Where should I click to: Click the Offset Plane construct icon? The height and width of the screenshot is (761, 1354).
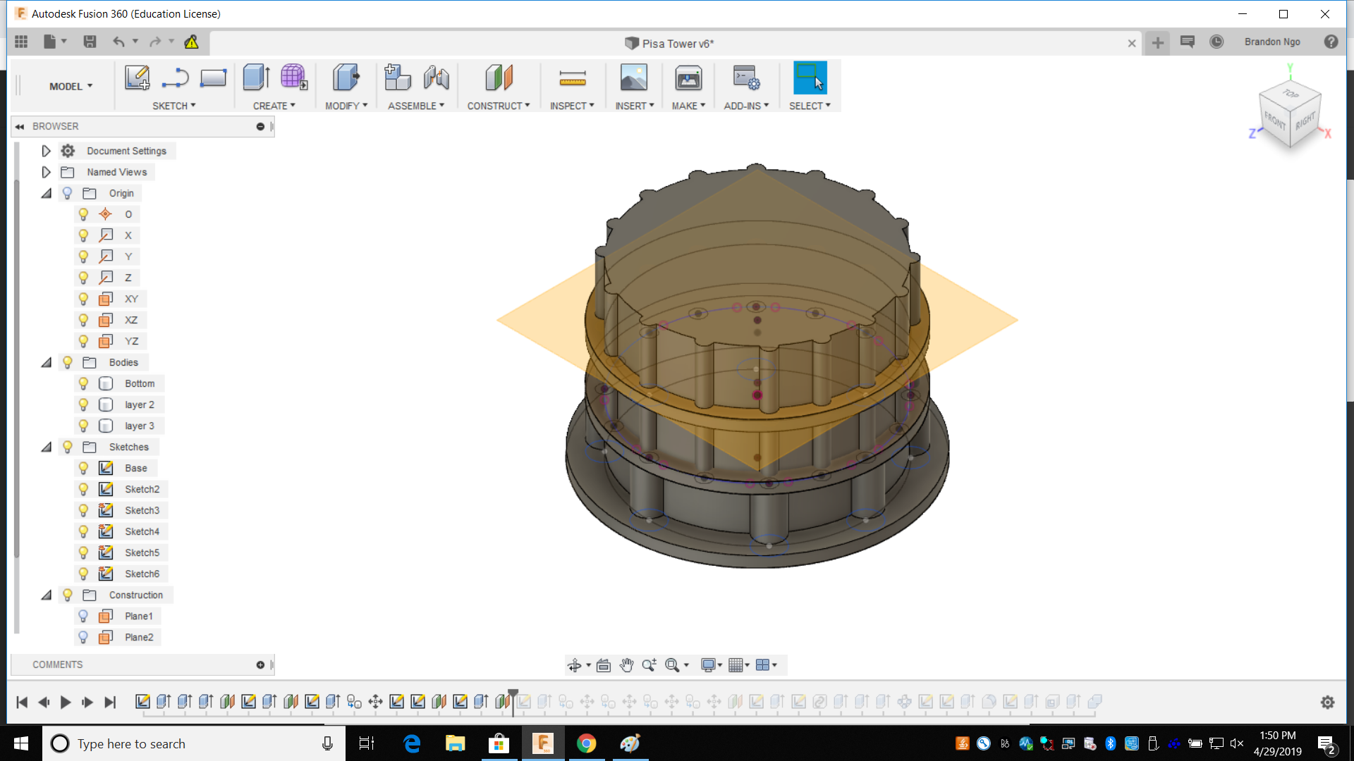[499, 78]
